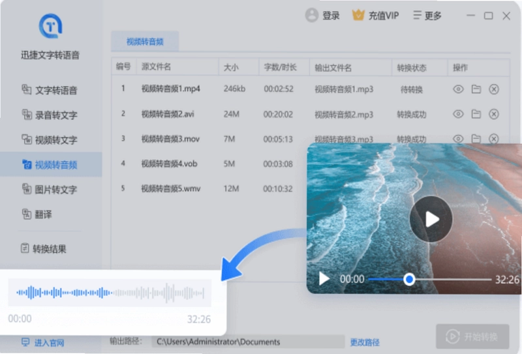Click output name 视频转音频1.mp3
Viewport: 522px width, 354px height.
[x=344, y=89]
